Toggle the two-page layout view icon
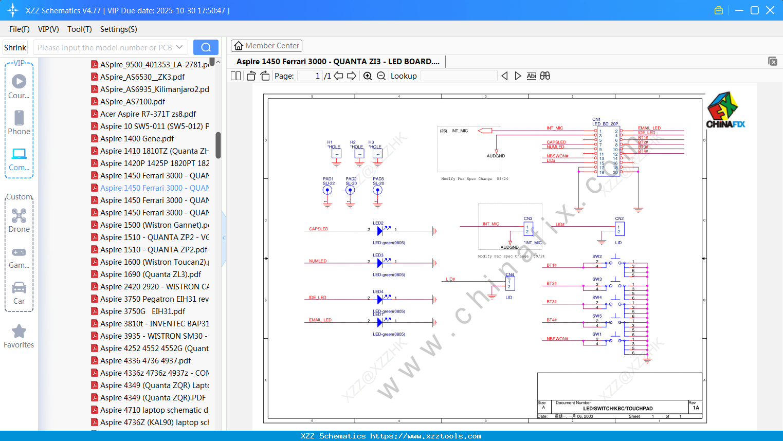The width and height of the screenshot is (783, 441). tap(236, 76)
